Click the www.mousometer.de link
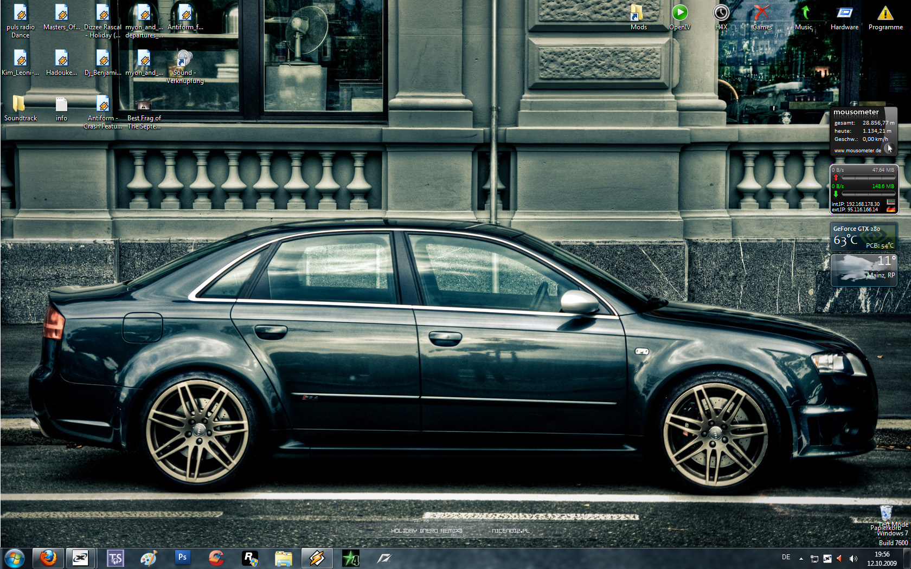Viewport: 911px width, 569px height. tap(857, 151)
